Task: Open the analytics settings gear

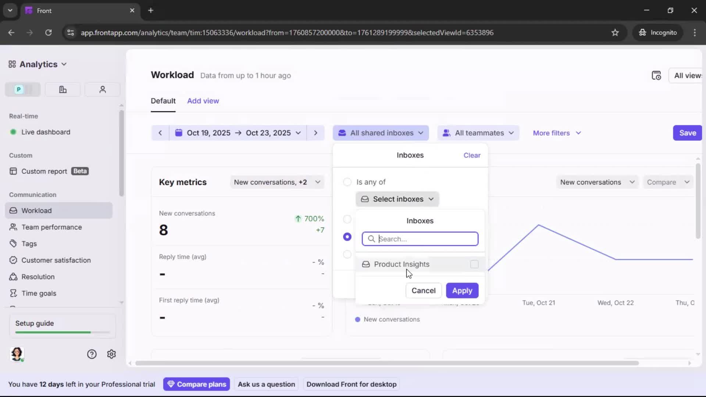Action: [x=111, y=354]
